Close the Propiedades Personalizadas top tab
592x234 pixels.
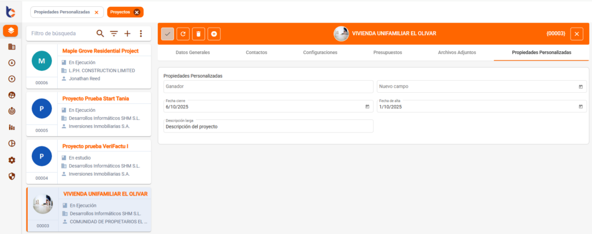96,12
